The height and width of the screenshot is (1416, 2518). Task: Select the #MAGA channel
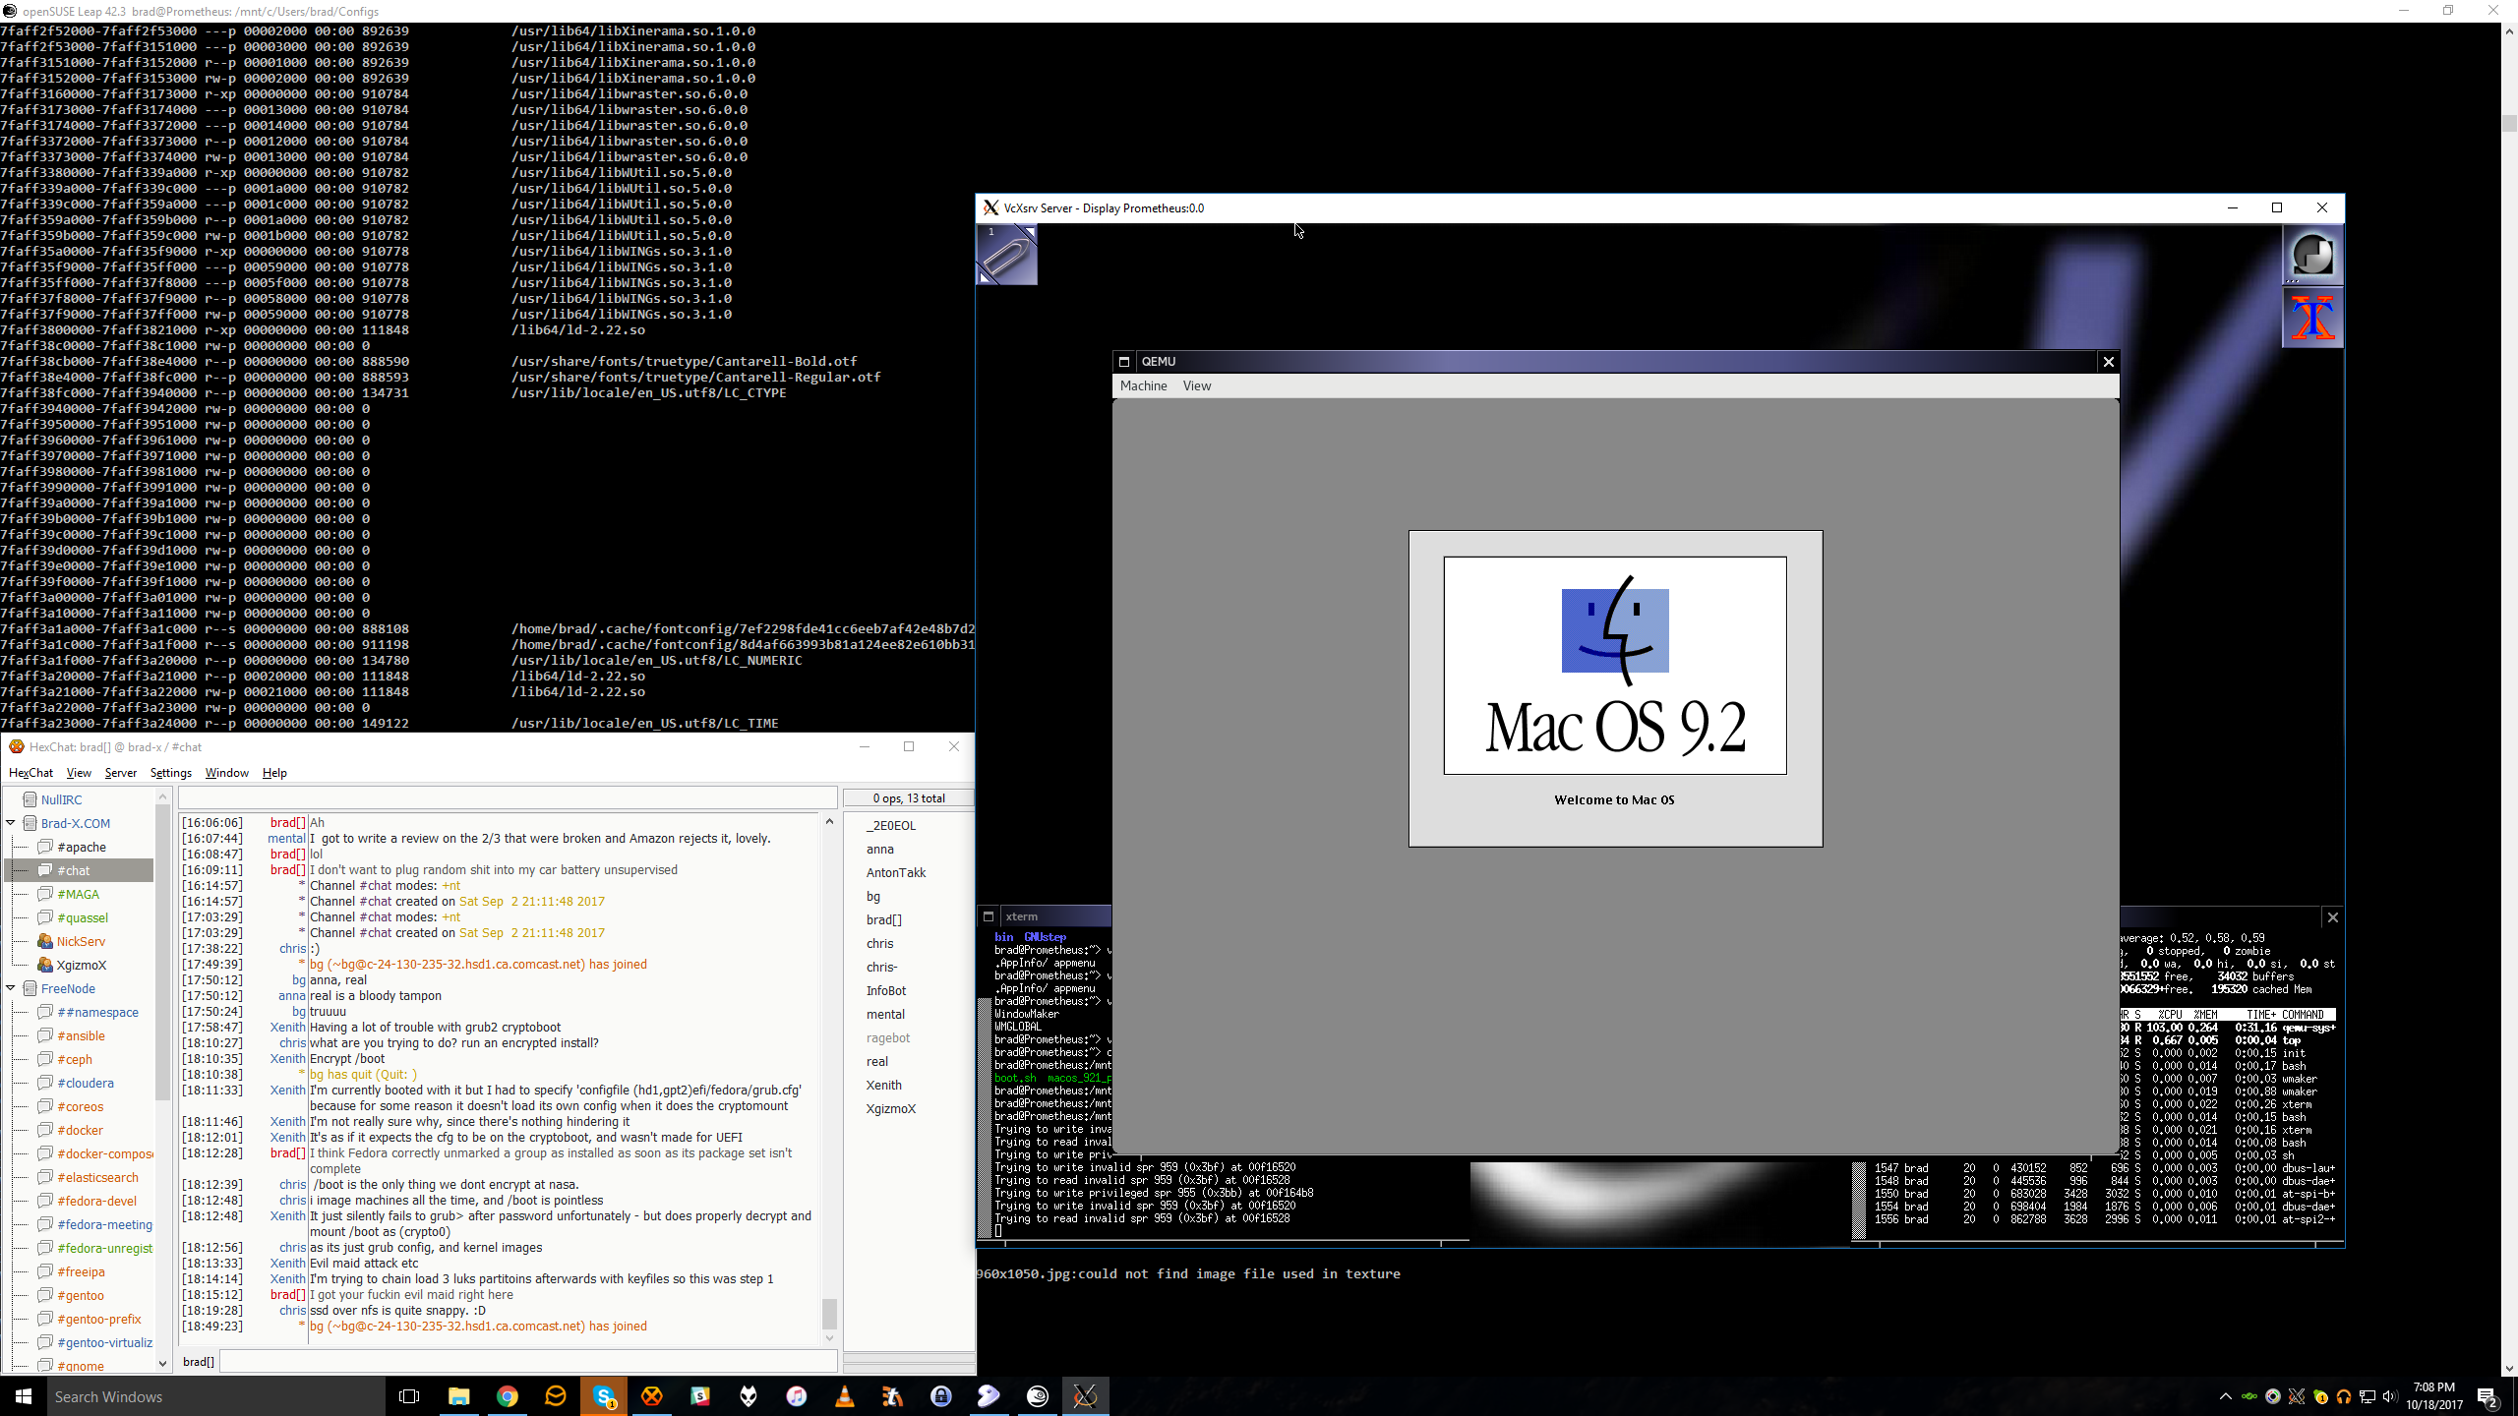point(78,894)
